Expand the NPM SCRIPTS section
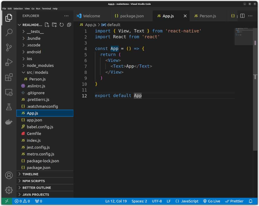The image size is (259, 206). pyautogui.click(x=45, y=181)
